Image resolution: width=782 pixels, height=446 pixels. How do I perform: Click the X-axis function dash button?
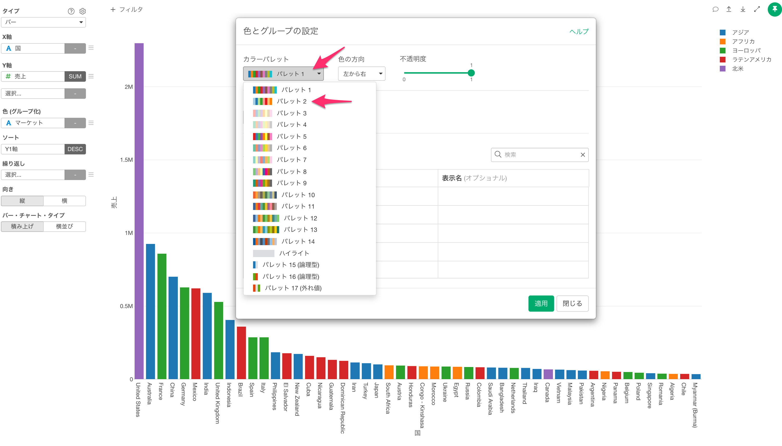coord(75,48)
